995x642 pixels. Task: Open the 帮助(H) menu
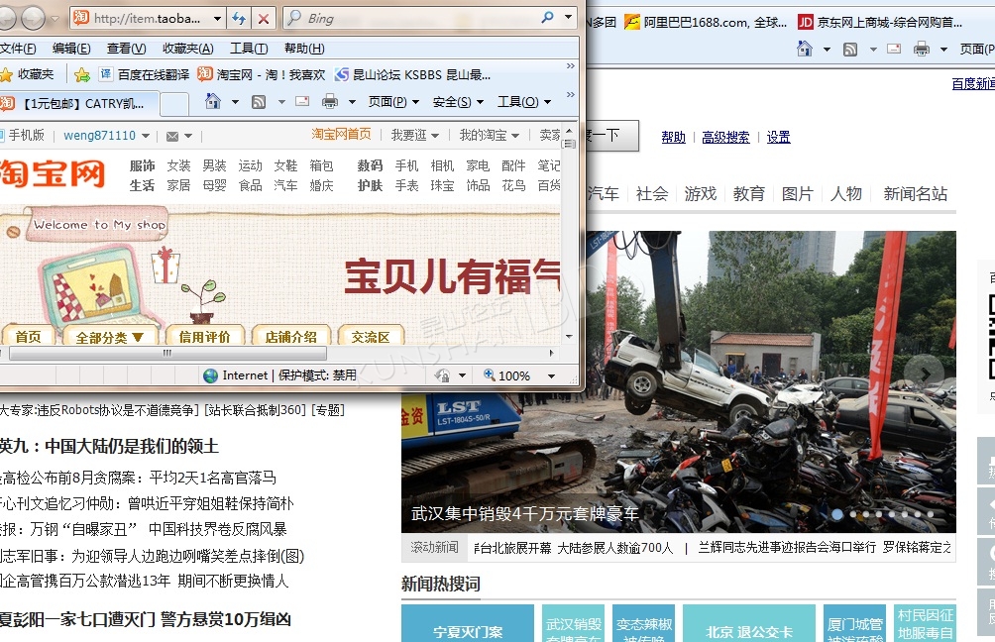click(x=304, y=49)
